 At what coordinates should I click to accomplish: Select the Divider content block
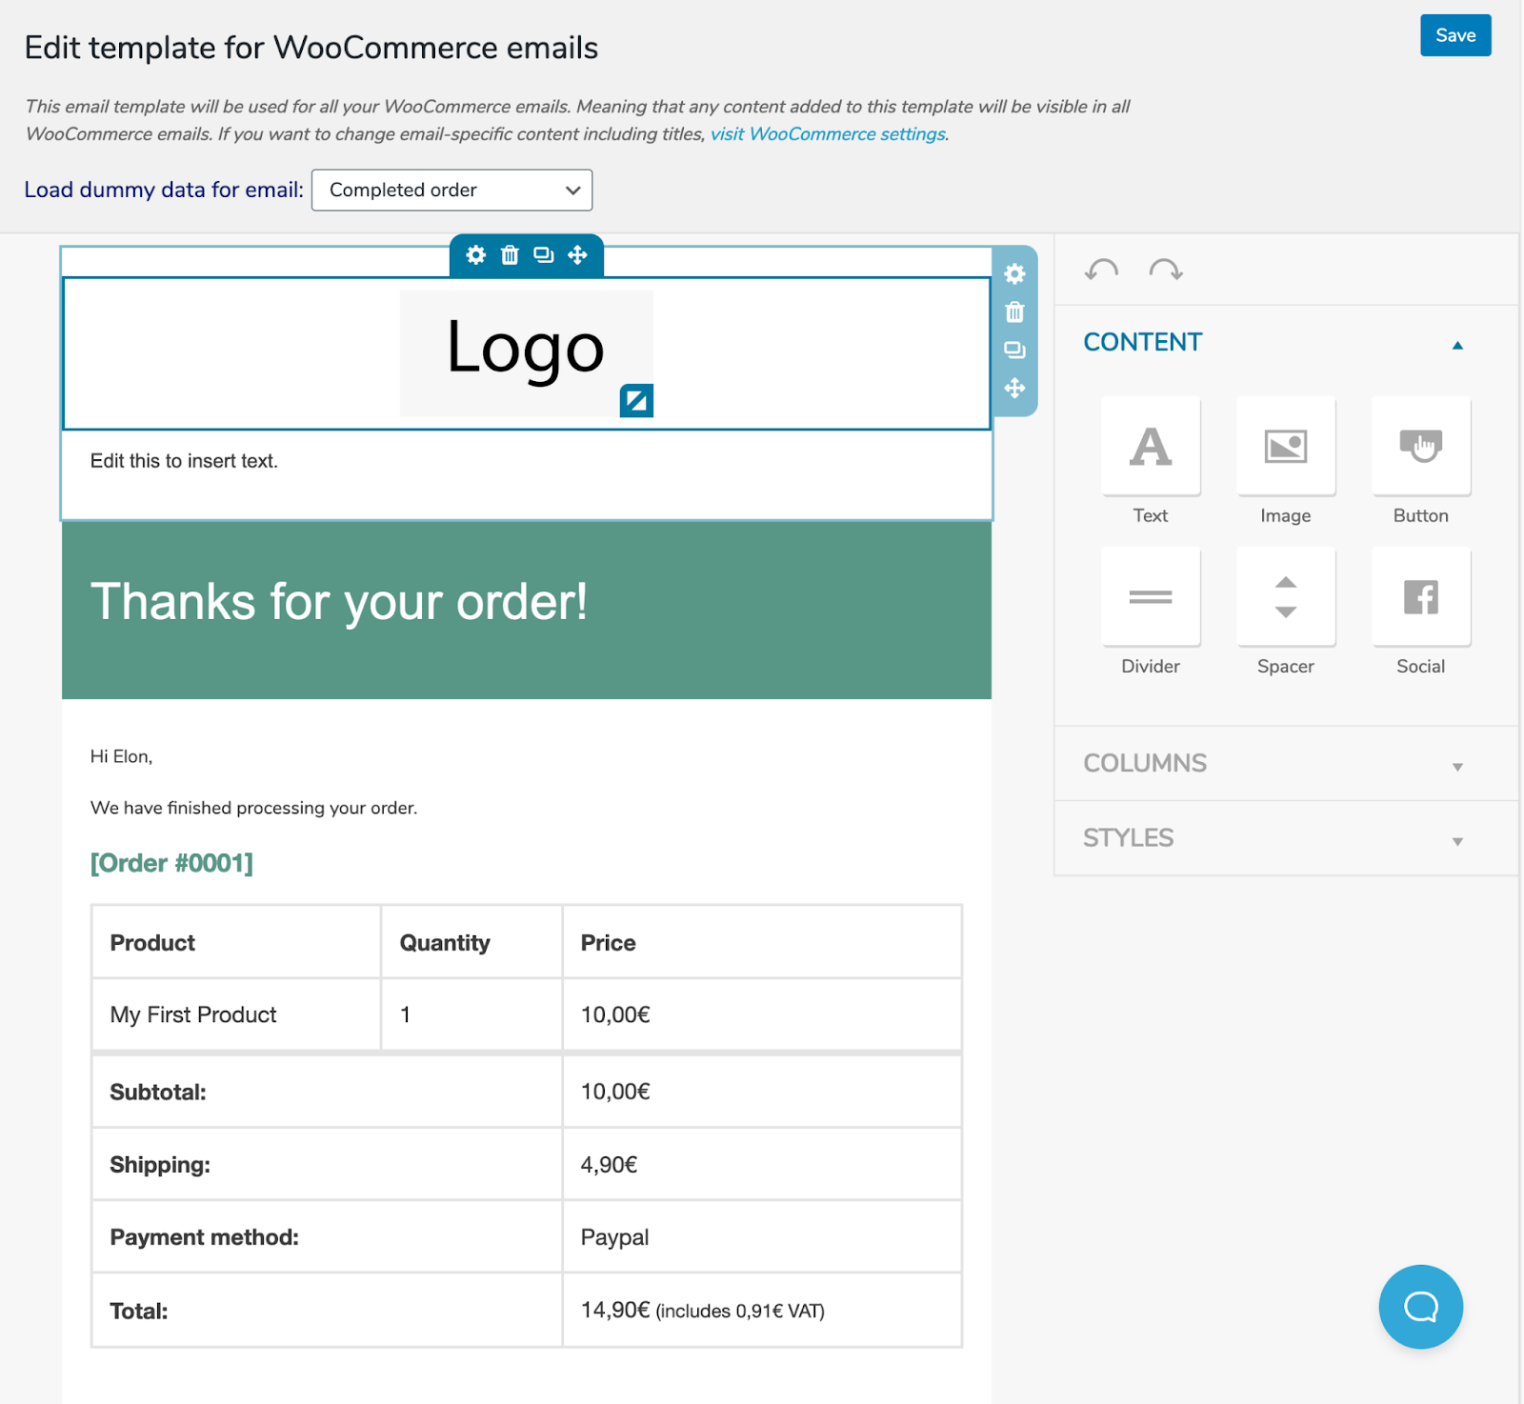pos(1151,597)
